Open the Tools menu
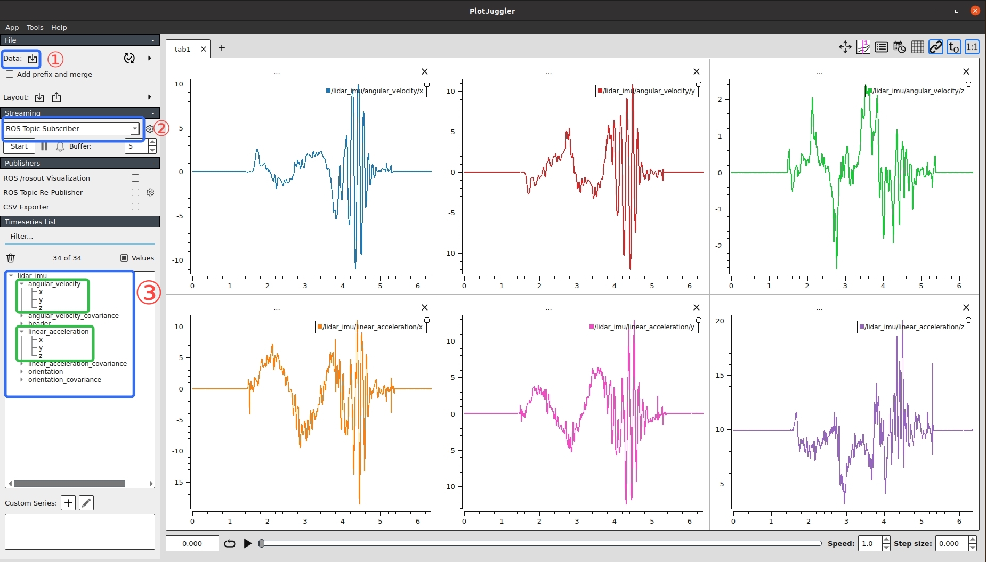Screen dimensions: 986x562 coord(35,27)
